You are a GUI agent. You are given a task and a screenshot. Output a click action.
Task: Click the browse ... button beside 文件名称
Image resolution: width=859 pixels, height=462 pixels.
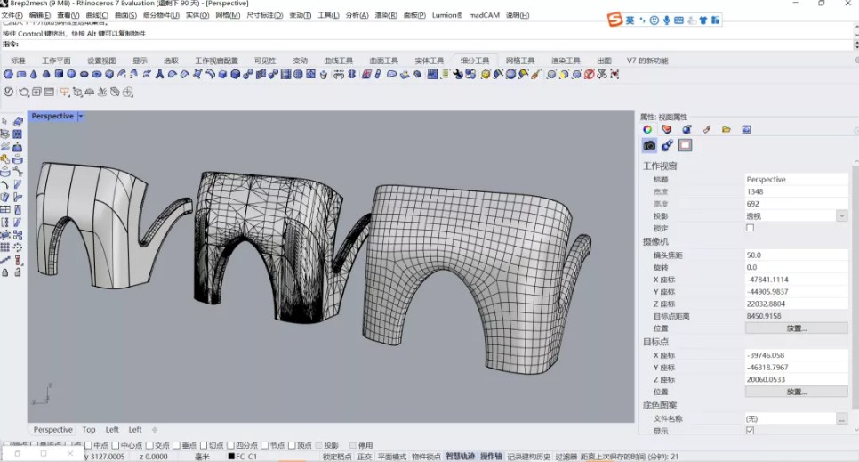841,418
